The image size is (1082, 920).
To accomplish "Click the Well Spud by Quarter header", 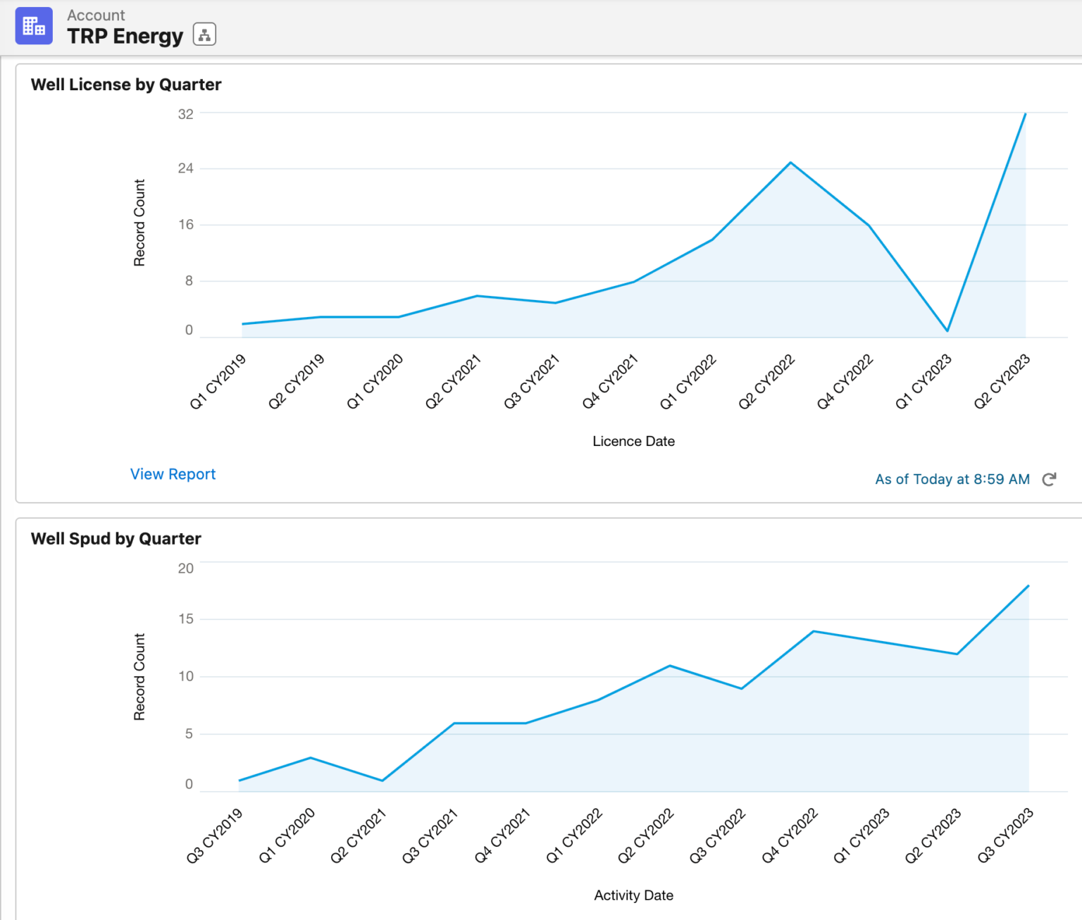I will click(x=116, y=538).
